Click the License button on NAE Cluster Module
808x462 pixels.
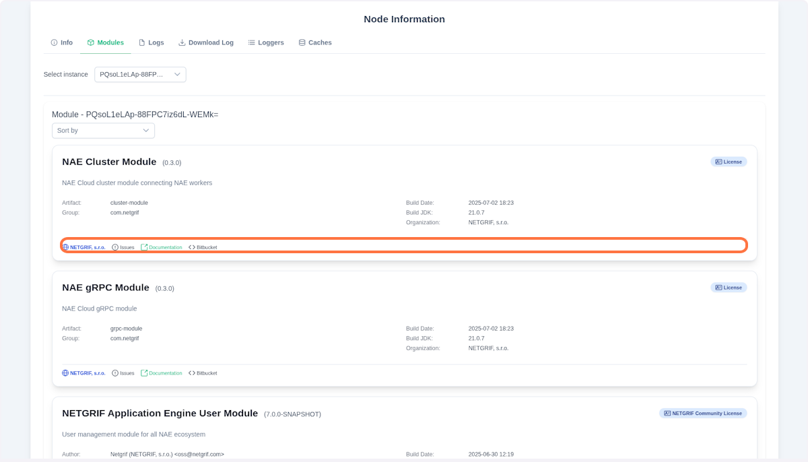click(x=729, y=162)
